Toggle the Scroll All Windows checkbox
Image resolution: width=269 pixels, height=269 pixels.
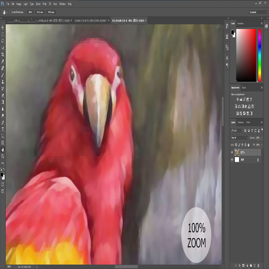coord(11,12)
